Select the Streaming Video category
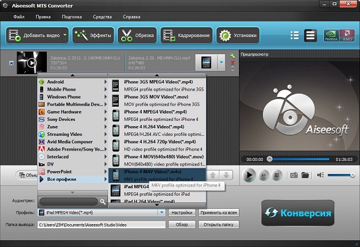The image size is (360, 247). point(73,134)
